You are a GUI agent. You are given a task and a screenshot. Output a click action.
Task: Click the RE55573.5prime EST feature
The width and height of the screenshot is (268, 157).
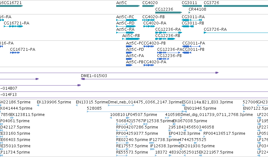pyautogui.click(x=122, y=156)
